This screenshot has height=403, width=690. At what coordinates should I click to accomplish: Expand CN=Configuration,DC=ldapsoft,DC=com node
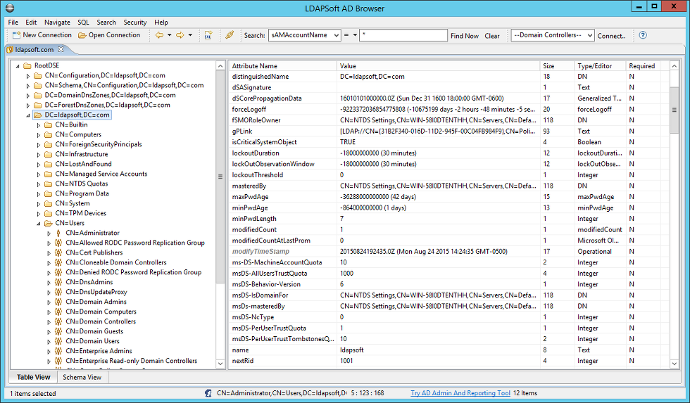pos(28,76)
